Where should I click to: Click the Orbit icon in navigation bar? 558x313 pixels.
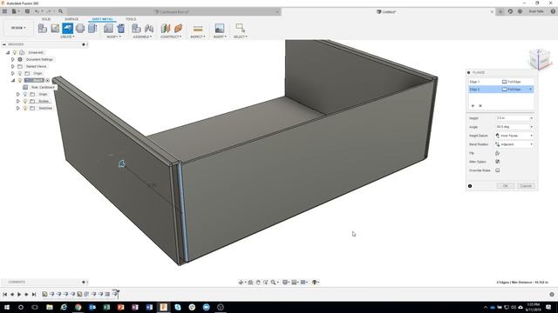click(x=241, y=282)
